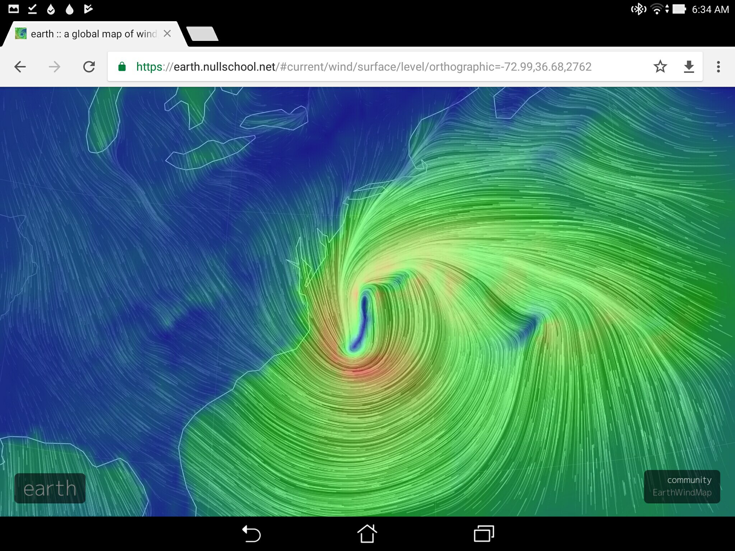This screenshot has height=551, width=735.
Task: Go back to previous page in browser
Action: [x=20, y=67]
